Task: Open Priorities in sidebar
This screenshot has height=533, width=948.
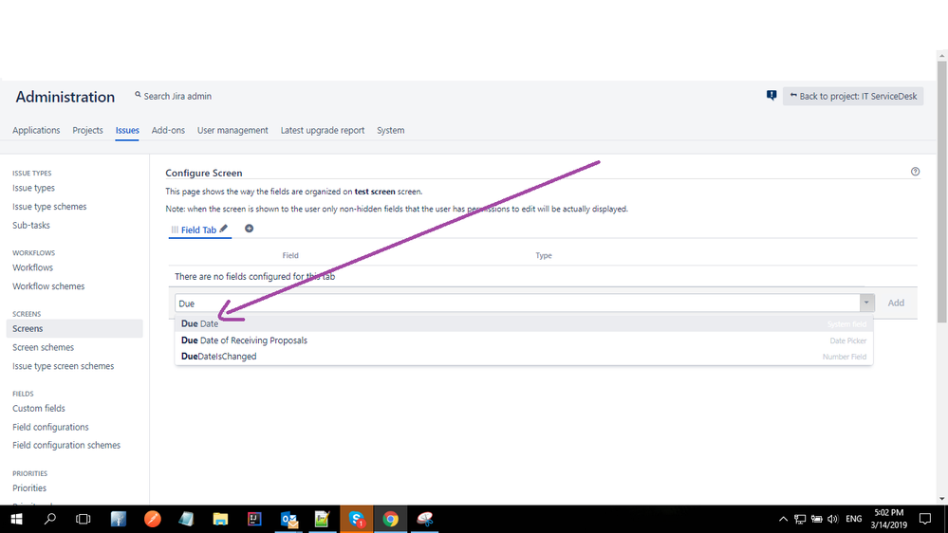Action: coord(29,488)
